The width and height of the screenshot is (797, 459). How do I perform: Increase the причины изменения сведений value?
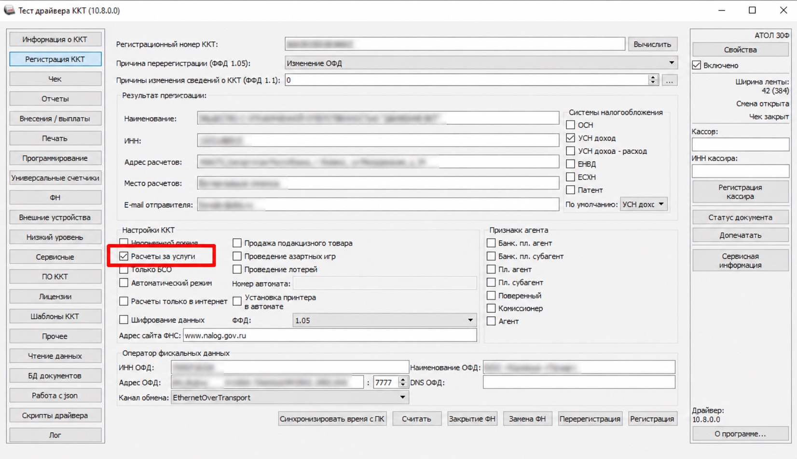pyautogui.click(x=653, y=77)
